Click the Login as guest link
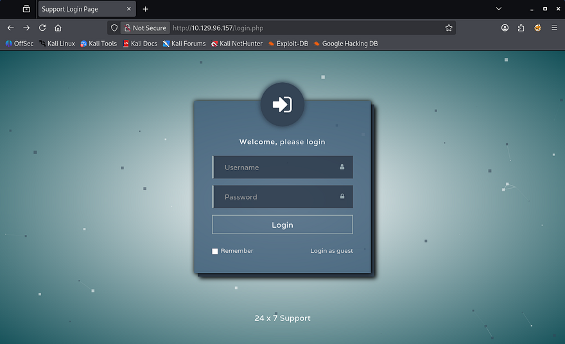 click(331, 251)
